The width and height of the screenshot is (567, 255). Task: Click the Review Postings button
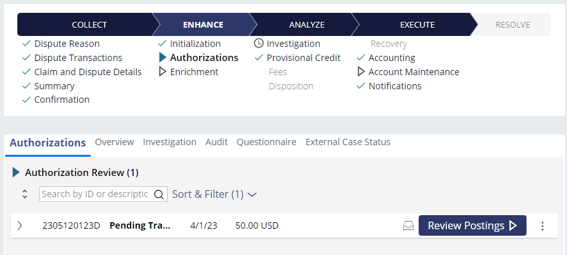click(472, 225)
